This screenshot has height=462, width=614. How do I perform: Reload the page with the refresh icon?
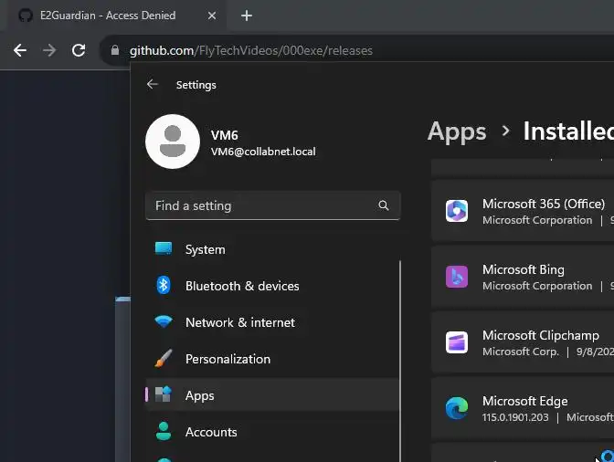tap(79, 50)
